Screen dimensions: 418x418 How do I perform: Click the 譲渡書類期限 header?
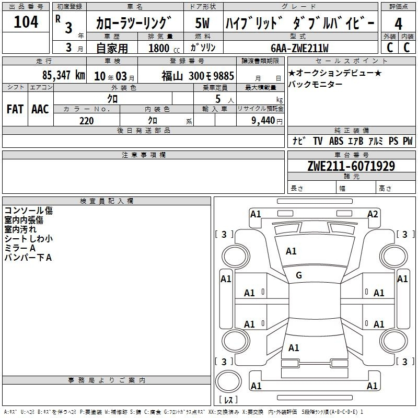pos(260,61)
